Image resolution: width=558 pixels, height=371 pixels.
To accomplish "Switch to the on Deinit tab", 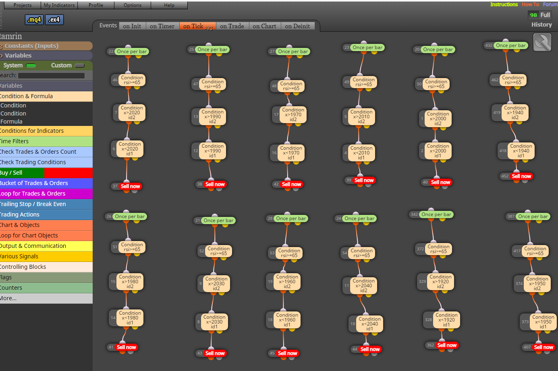I will (x=297, y=26).
